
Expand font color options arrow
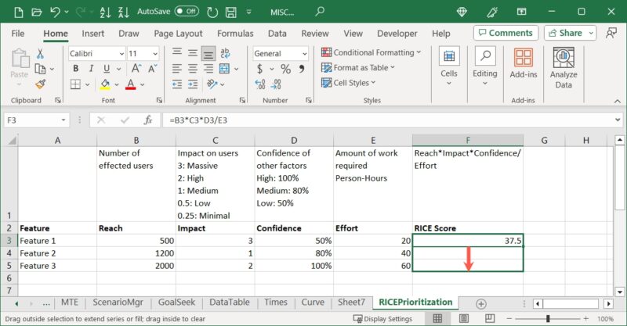pos(142,84)
